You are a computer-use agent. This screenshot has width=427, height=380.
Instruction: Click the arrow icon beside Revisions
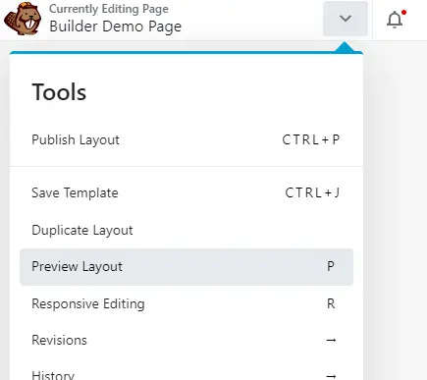tap(331, 341)
